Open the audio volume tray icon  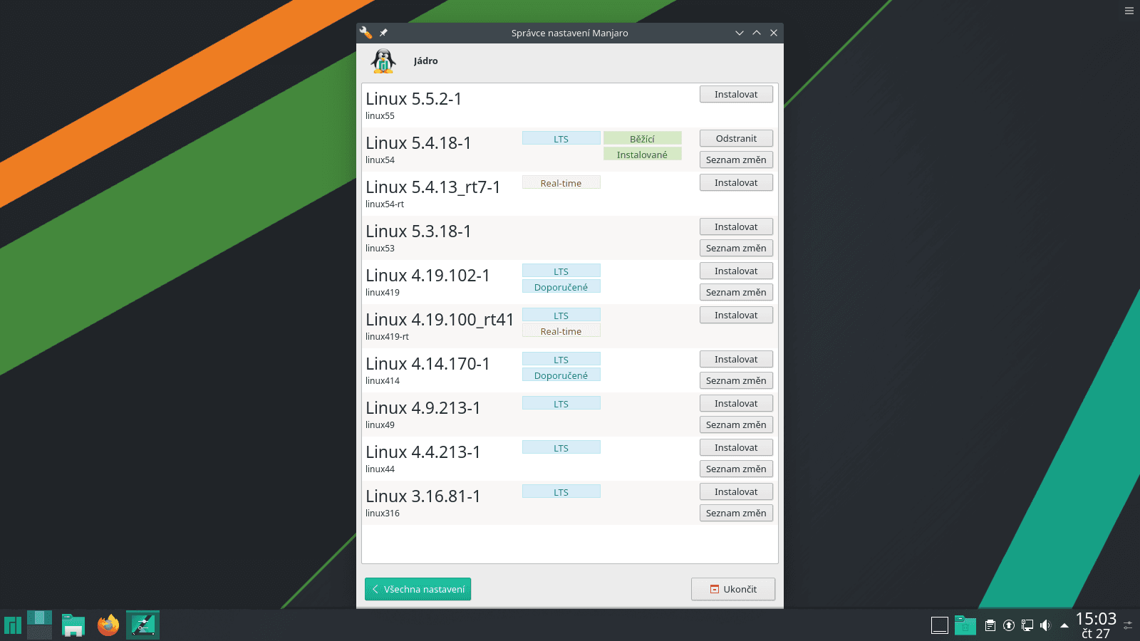coord(1045,625)
